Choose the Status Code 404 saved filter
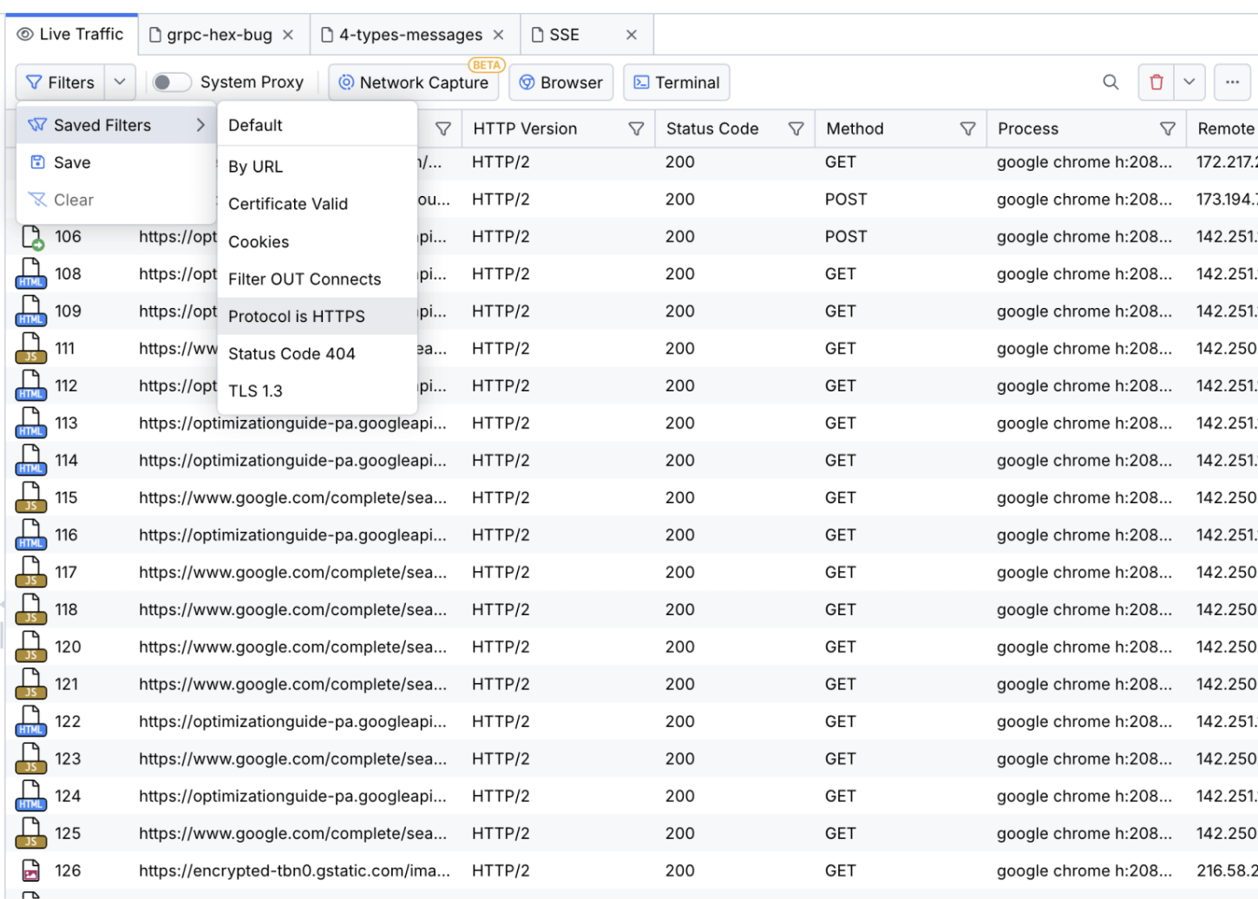The image size is (1258, 899). (292, 354)
